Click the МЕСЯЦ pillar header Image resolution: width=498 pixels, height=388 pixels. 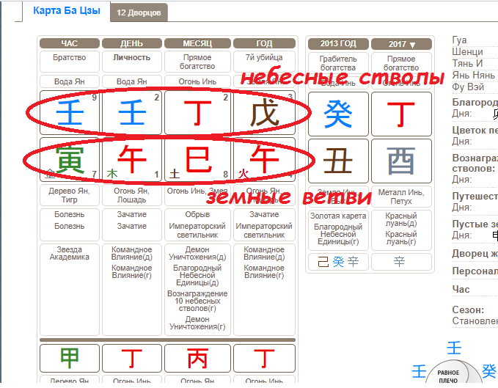pyautogui.click(x=195, y=43)
